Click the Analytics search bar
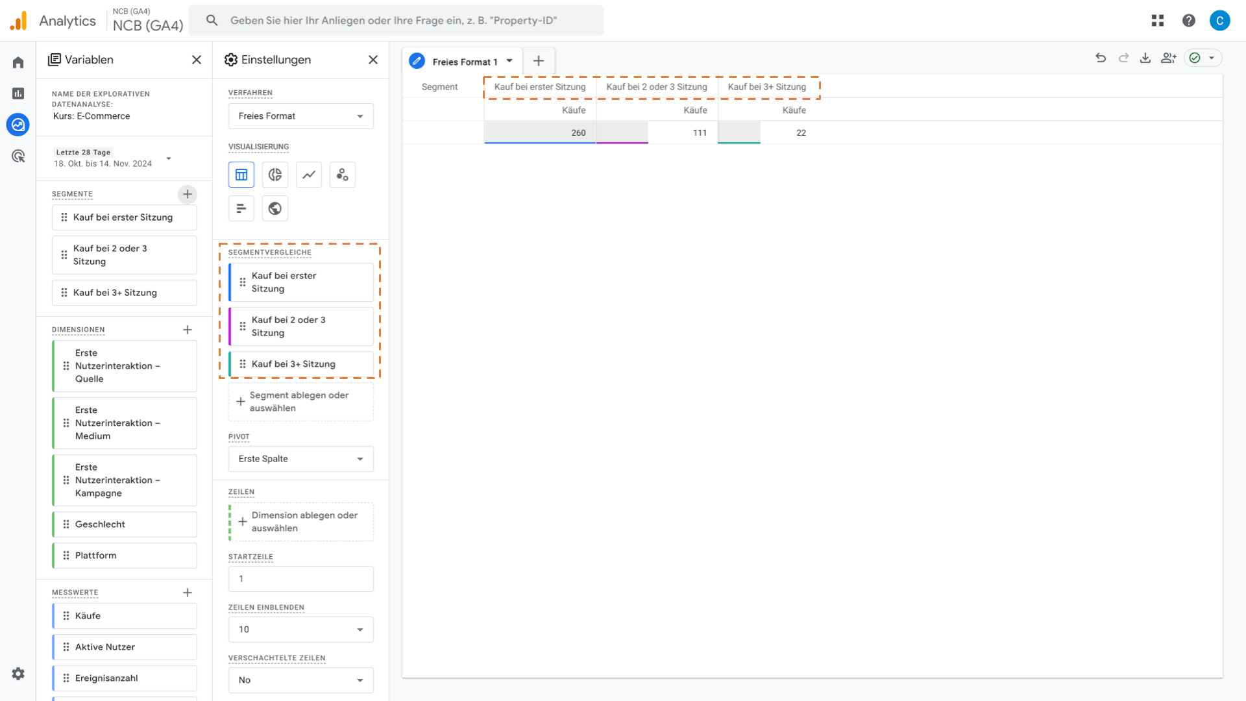The height and width of the screenshot is (701, 1246). point(396,21)
